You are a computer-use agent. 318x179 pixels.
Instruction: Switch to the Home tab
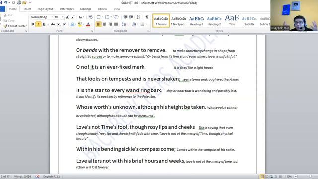click(13, 9)
